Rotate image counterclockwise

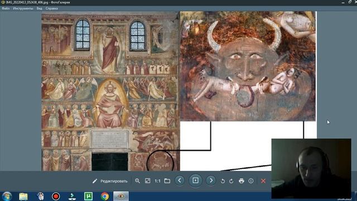click(x=223, y=181)
